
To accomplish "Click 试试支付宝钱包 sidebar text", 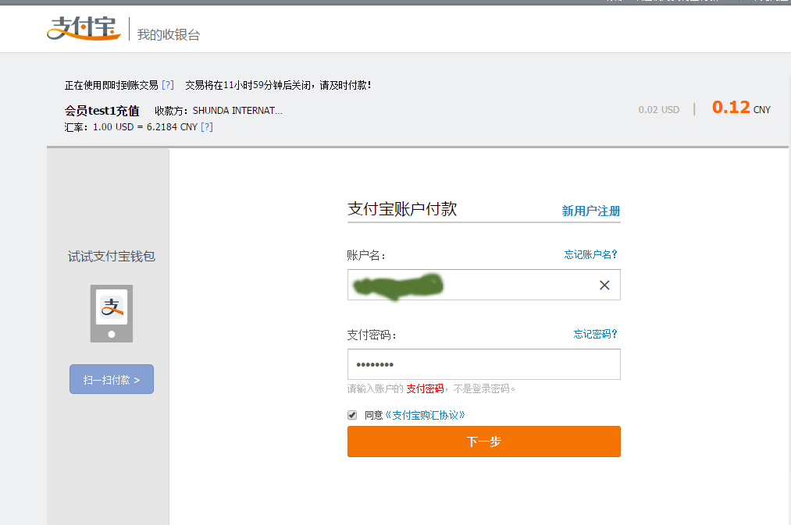I will 111,256.
